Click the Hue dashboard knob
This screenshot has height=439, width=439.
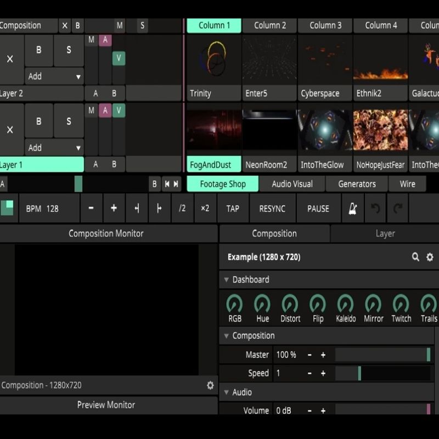click(x=262, y=303)
